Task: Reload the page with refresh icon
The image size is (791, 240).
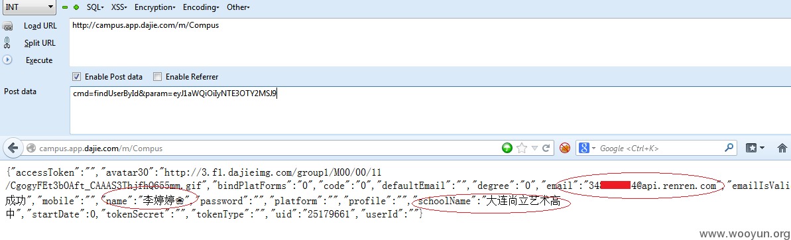Action: click(545, 149)
